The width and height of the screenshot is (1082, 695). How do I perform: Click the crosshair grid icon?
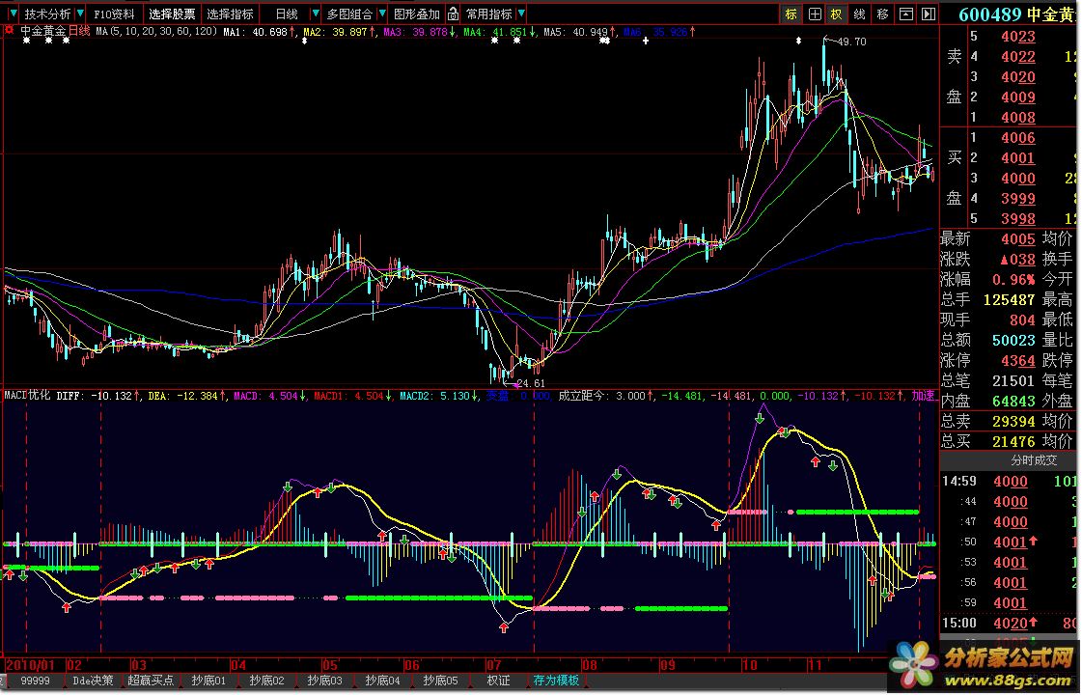point(815,14)
